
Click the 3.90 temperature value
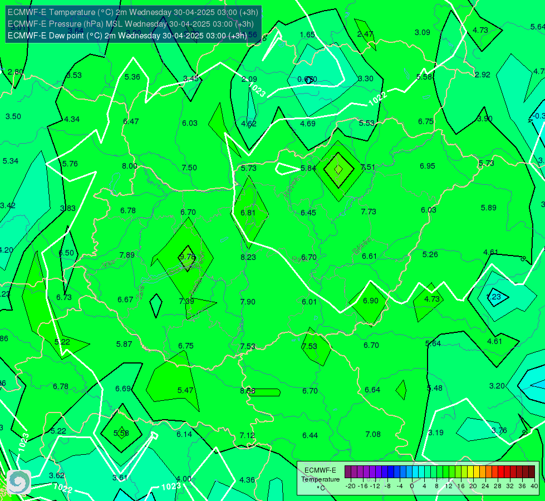point(484,119)
